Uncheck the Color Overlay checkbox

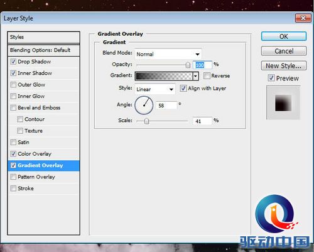pos(13,154)
